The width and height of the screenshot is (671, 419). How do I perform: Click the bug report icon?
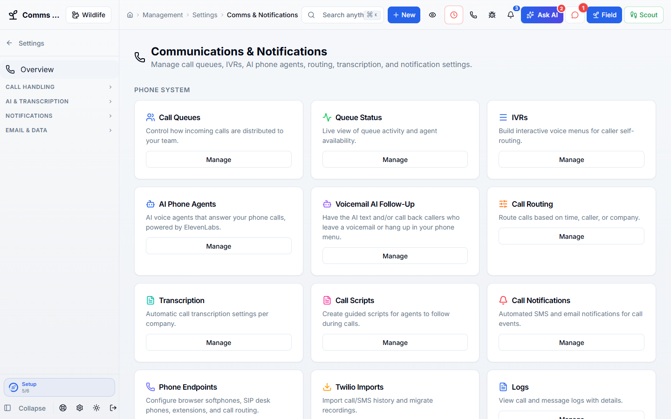492,15
